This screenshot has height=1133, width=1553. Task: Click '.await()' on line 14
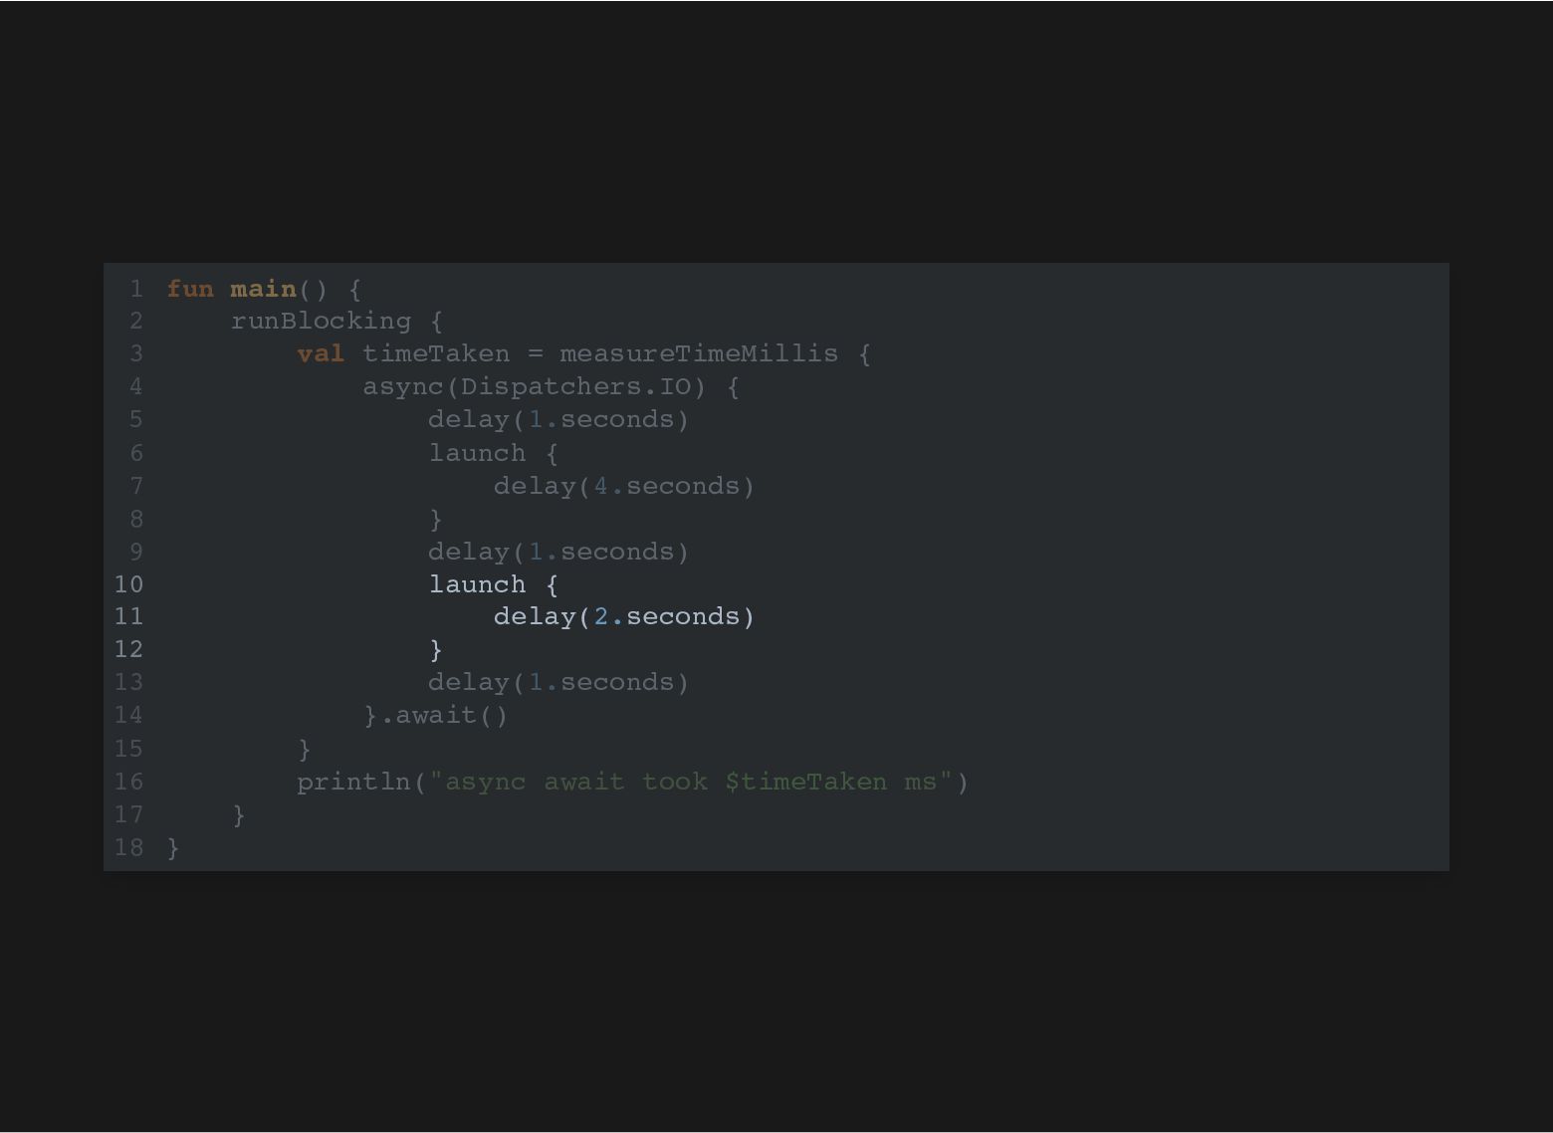point(444,715)
